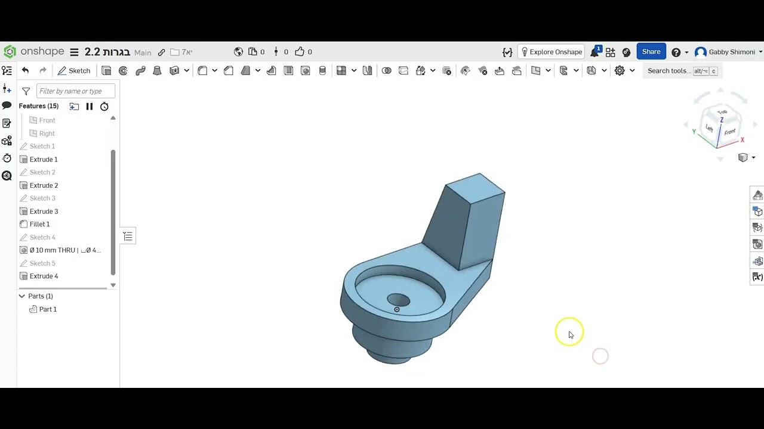Screen dimensions: 764x429
Task: Toggle the feature list pause button
Action: click(x=90, y=107)
